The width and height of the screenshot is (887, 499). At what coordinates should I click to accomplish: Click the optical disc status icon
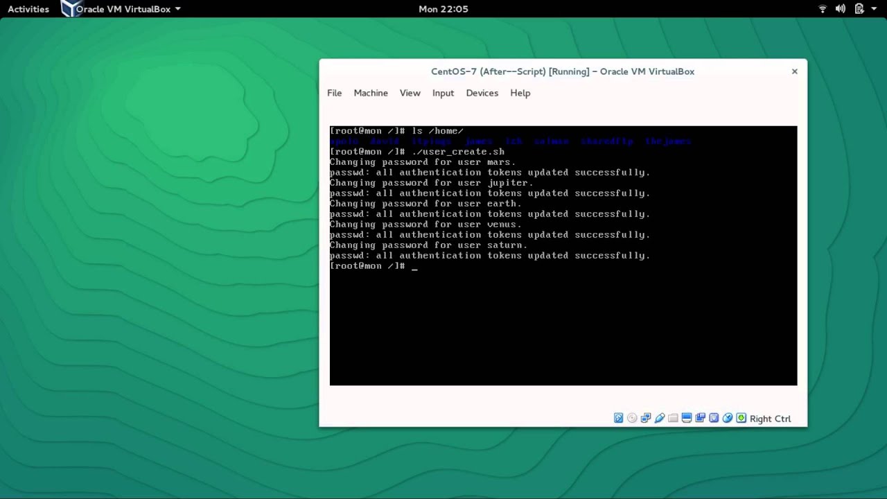tap(632, 418)
